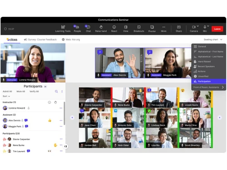Open the People panel icon
The width and height of the screenshot is (227, 170).
pos(77,29)
